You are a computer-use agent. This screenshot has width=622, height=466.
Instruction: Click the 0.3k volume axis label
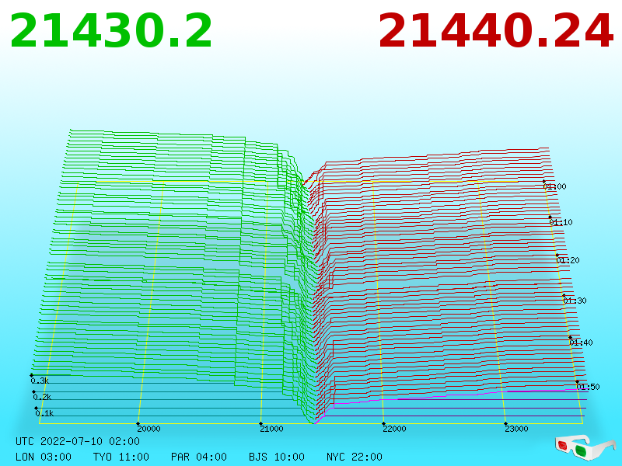tap(40, 381)
